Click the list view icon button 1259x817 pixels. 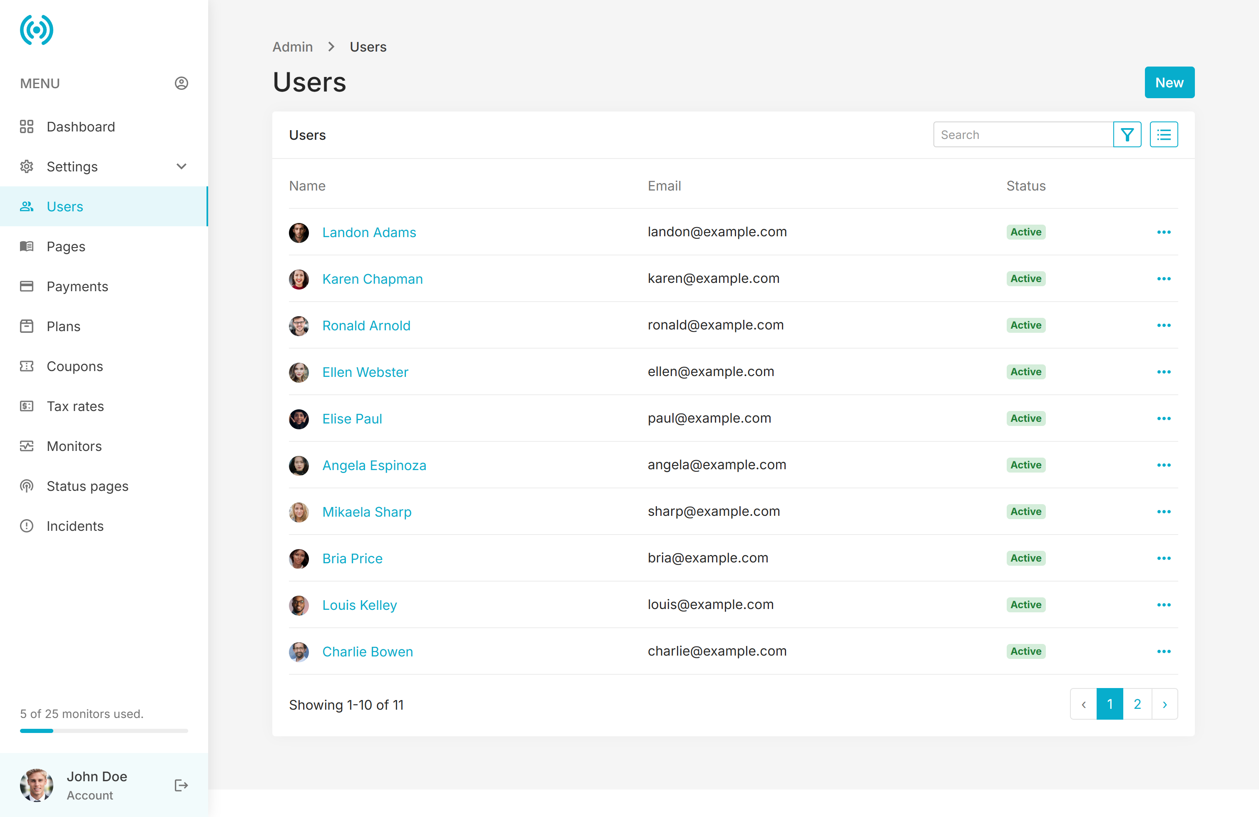point(1163,135)
